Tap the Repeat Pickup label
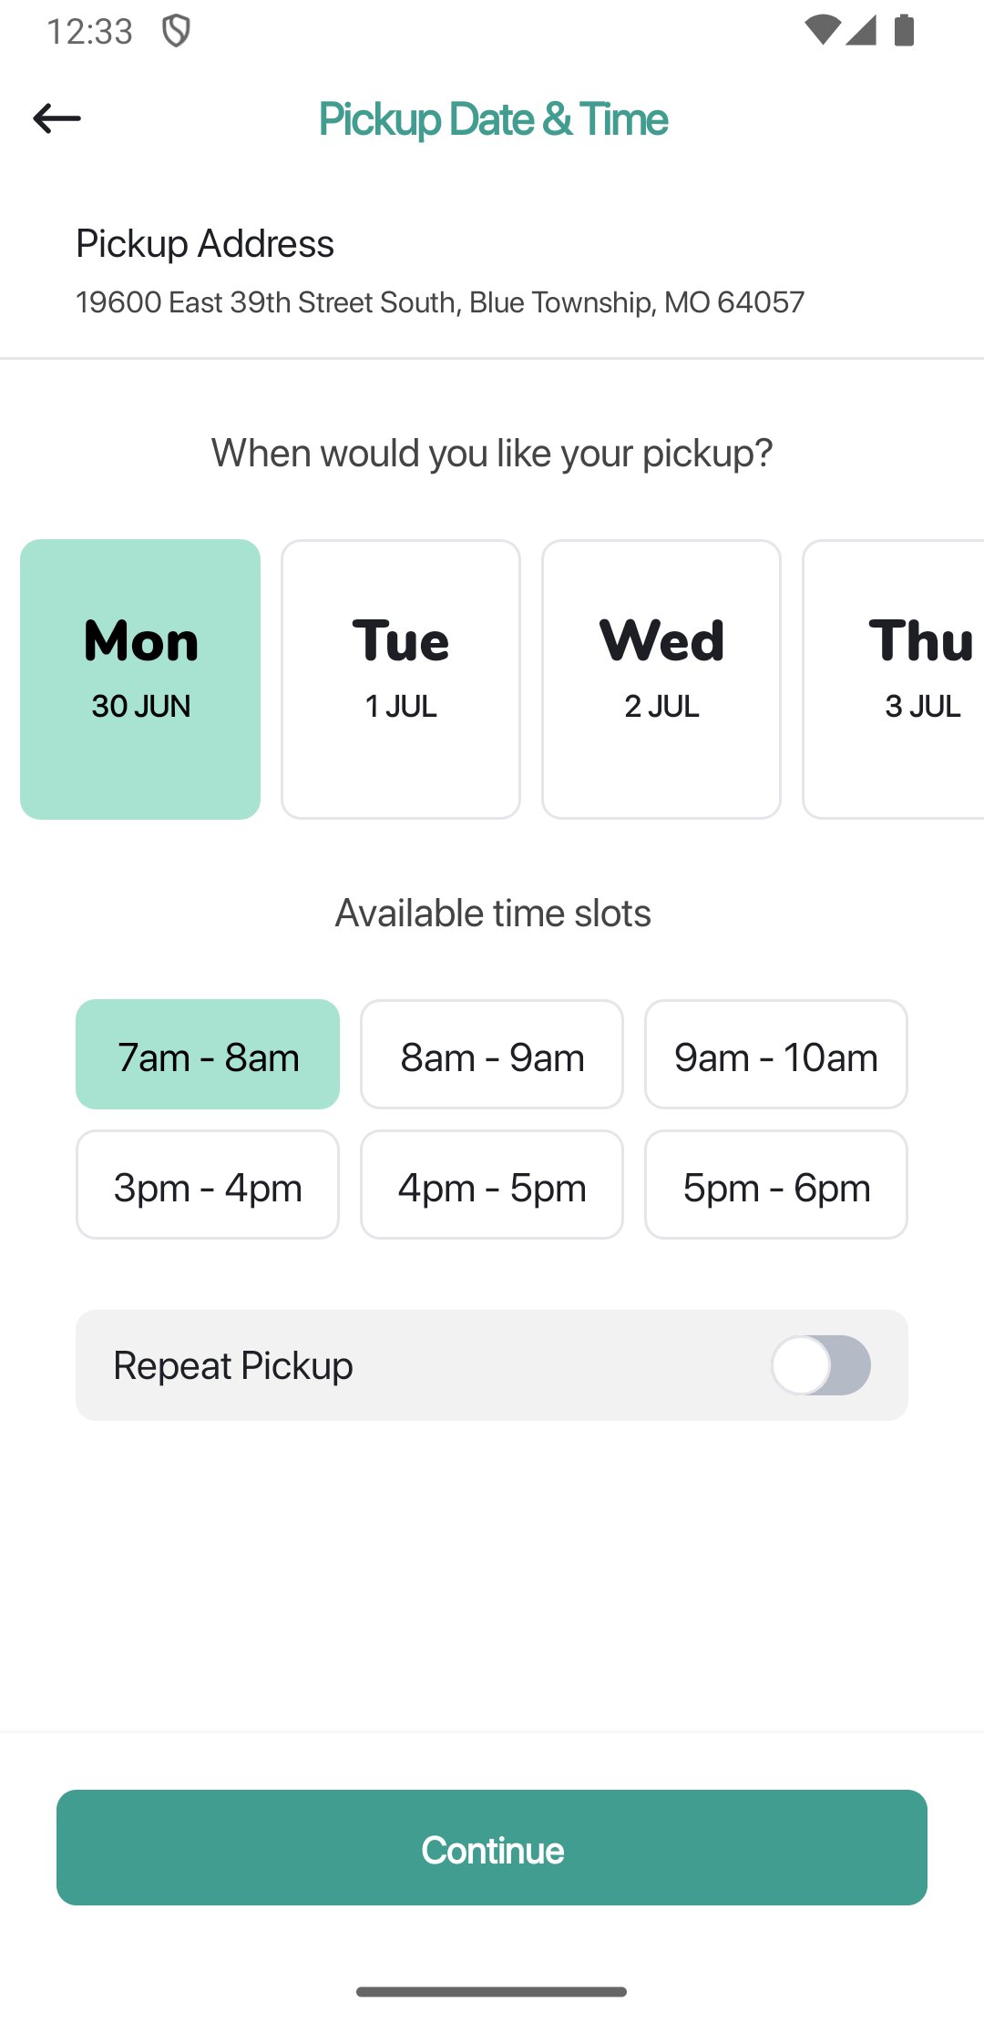984x2022 pixels. click(x=233, y=1365)
